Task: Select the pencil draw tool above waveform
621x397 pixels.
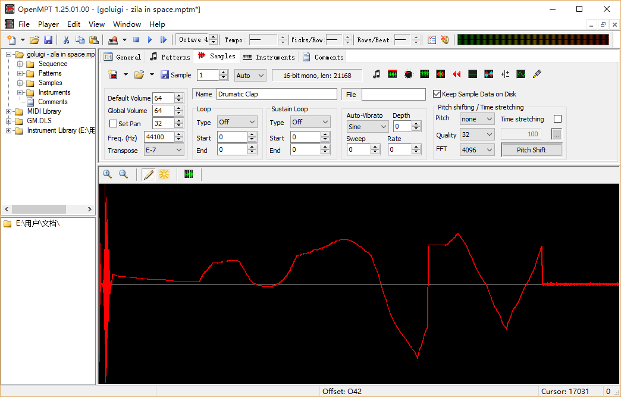Action: (148, 174)
